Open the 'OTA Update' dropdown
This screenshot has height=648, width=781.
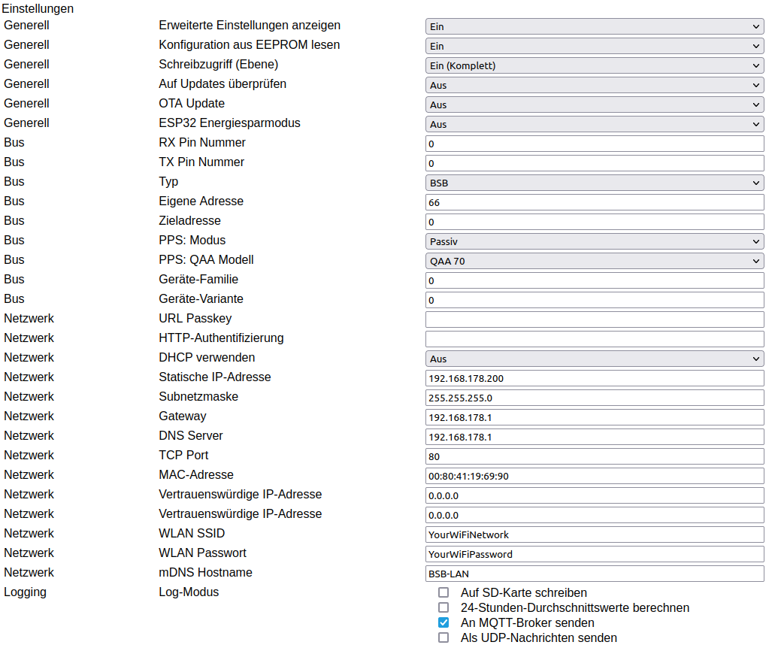tap(595, 104)
